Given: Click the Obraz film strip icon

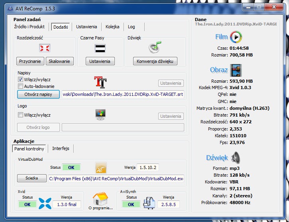Looking at the screenshot, I should (x=236, y=70).
